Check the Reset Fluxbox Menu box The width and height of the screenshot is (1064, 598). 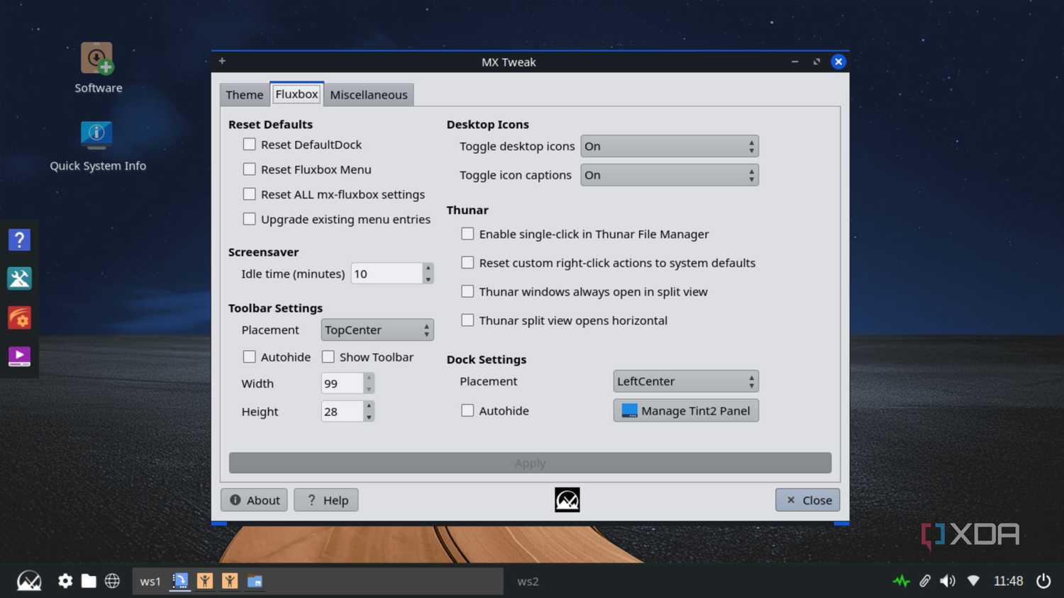point(249,169)
